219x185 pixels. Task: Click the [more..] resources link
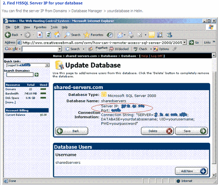click(x=10, y=102)
